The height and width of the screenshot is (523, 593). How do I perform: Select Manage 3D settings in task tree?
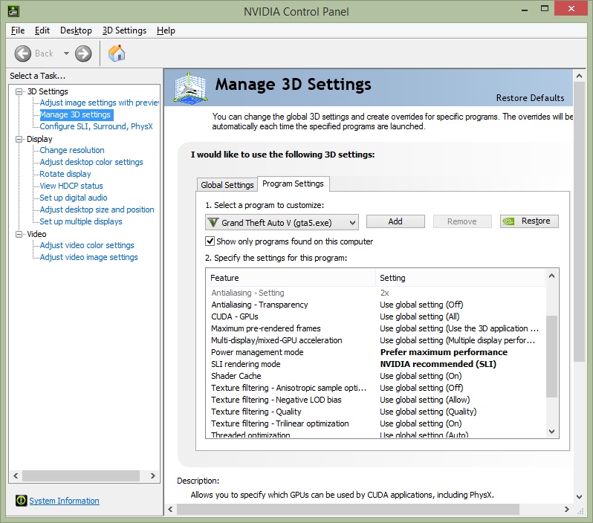[75, 114]
